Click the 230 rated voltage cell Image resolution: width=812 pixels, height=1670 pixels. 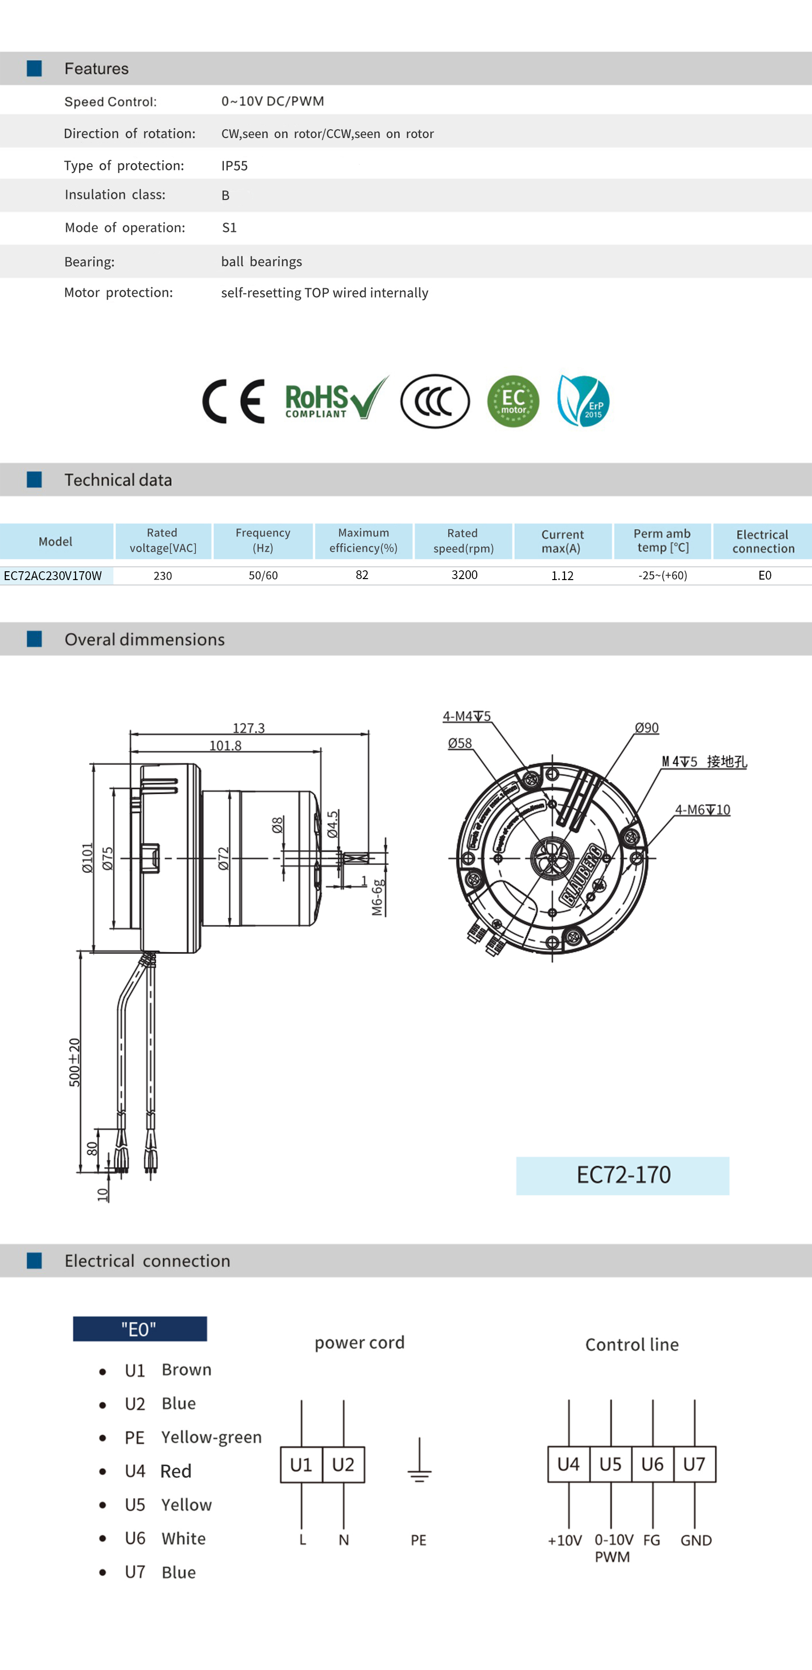pos(162,576)
